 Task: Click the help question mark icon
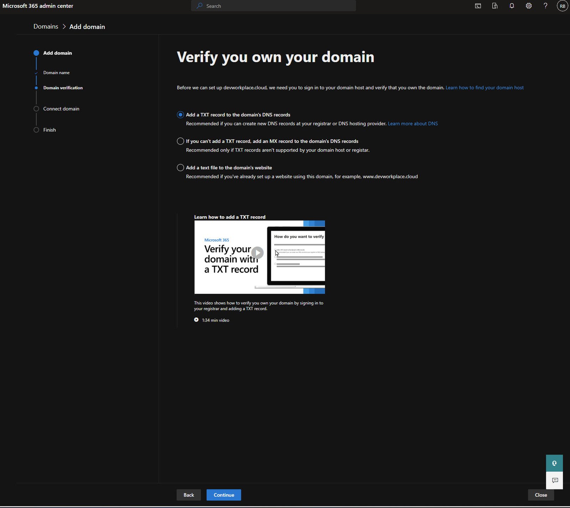[545, 6]
